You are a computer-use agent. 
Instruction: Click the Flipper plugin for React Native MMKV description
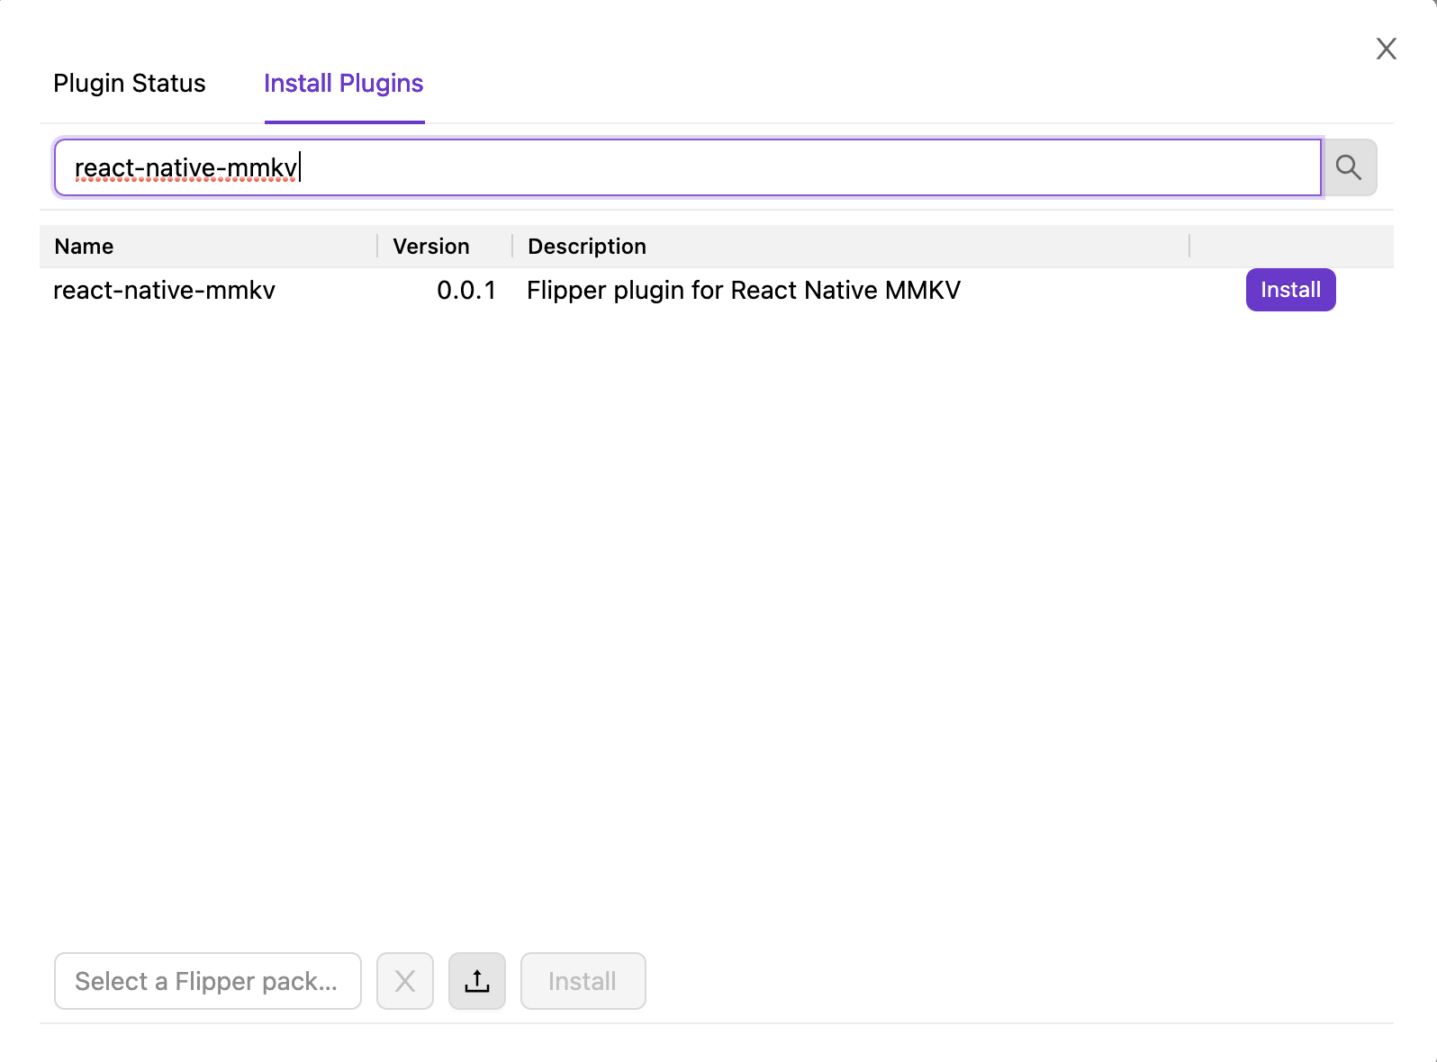(x=744, y=291)
